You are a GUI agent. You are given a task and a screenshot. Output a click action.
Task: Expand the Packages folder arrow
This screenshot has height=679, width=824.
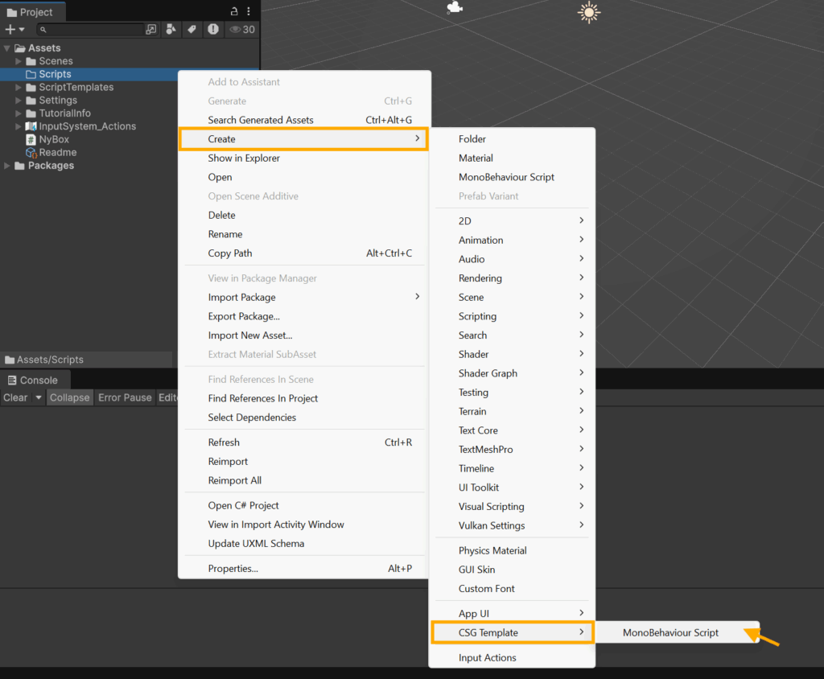[x=6, y=166]
